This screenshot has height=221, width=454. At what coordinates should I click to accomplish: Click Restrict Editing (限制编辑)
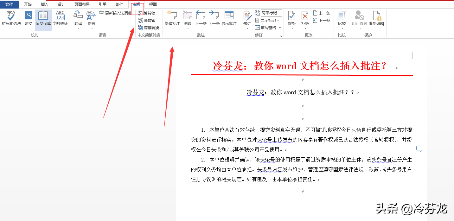pos(376,18)
